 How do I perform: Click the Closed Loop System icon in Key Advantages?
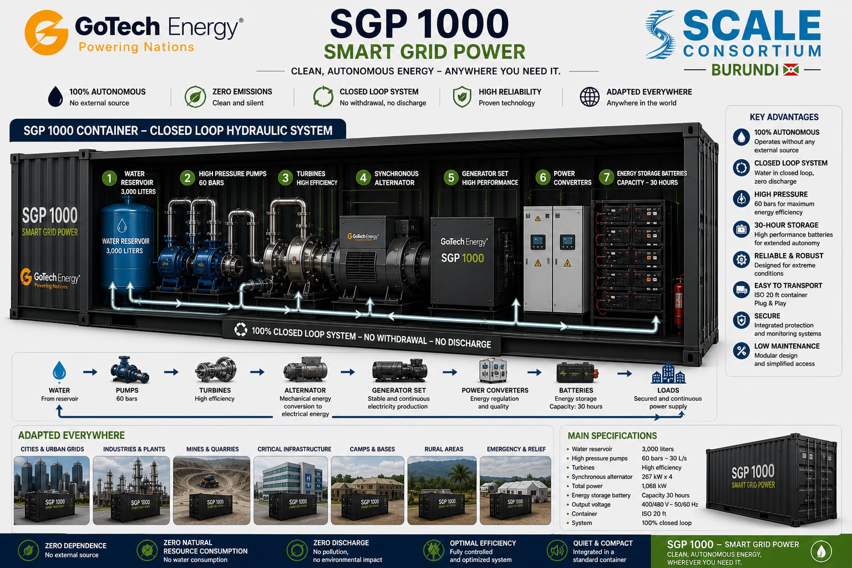pos(741,168)
